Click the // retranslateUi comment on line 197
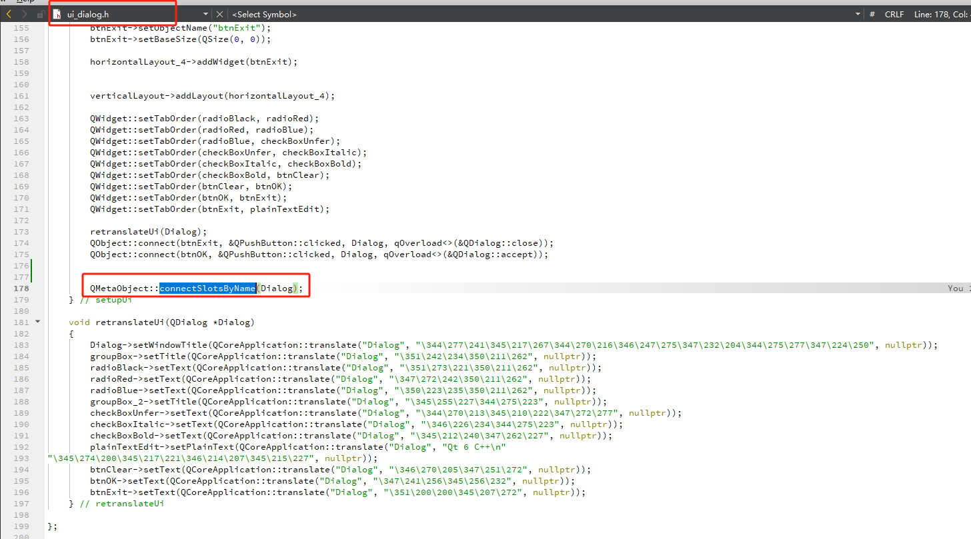Image resolution: width=971 pixels, height=539 pixels. coord(121,504)
